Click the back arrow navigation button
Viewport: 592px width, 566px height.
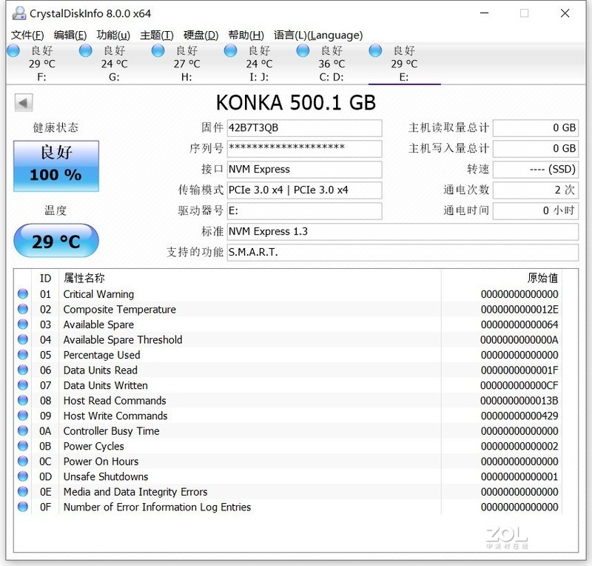click(21, 102)
